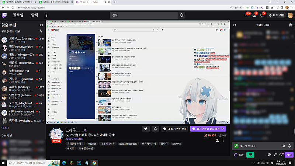Select the koreankusogaki tag
295x166 pixels.
tap(128, 143)
